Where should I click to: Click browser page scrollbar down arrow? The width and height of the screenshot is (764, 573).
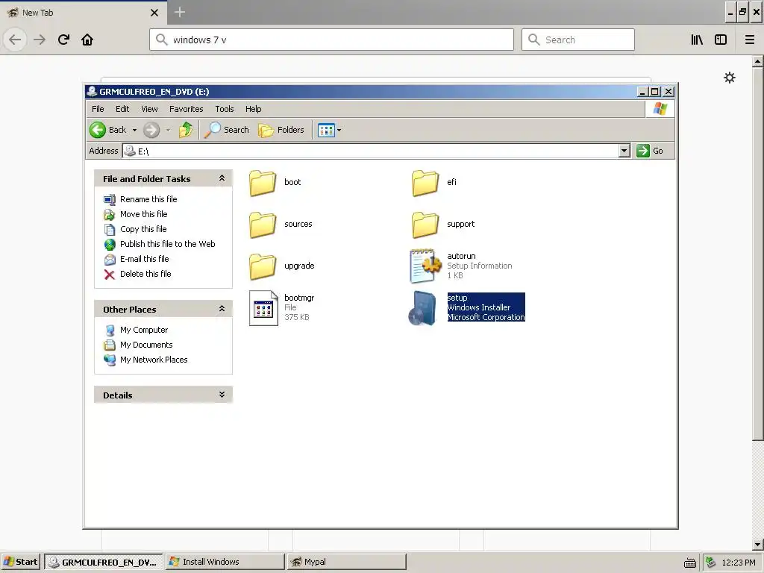[x=758, y=544]
